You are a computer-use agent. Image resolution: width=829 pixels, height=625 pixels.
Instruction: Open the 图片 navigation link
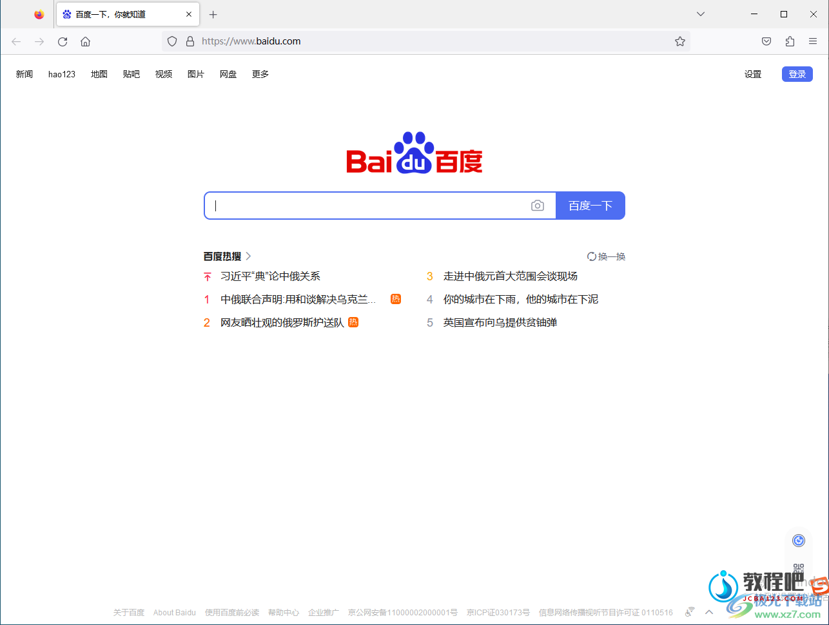point(196,74)
